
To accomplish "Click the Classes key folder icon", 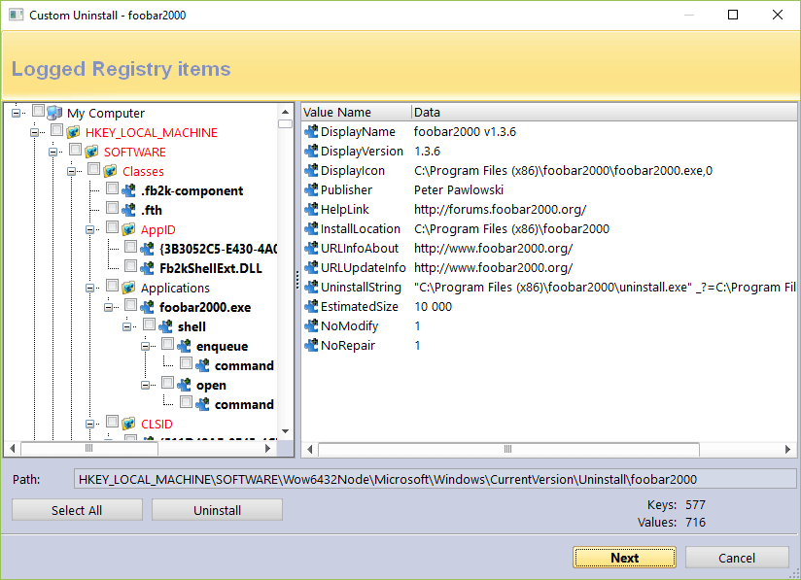I will 110,171.
